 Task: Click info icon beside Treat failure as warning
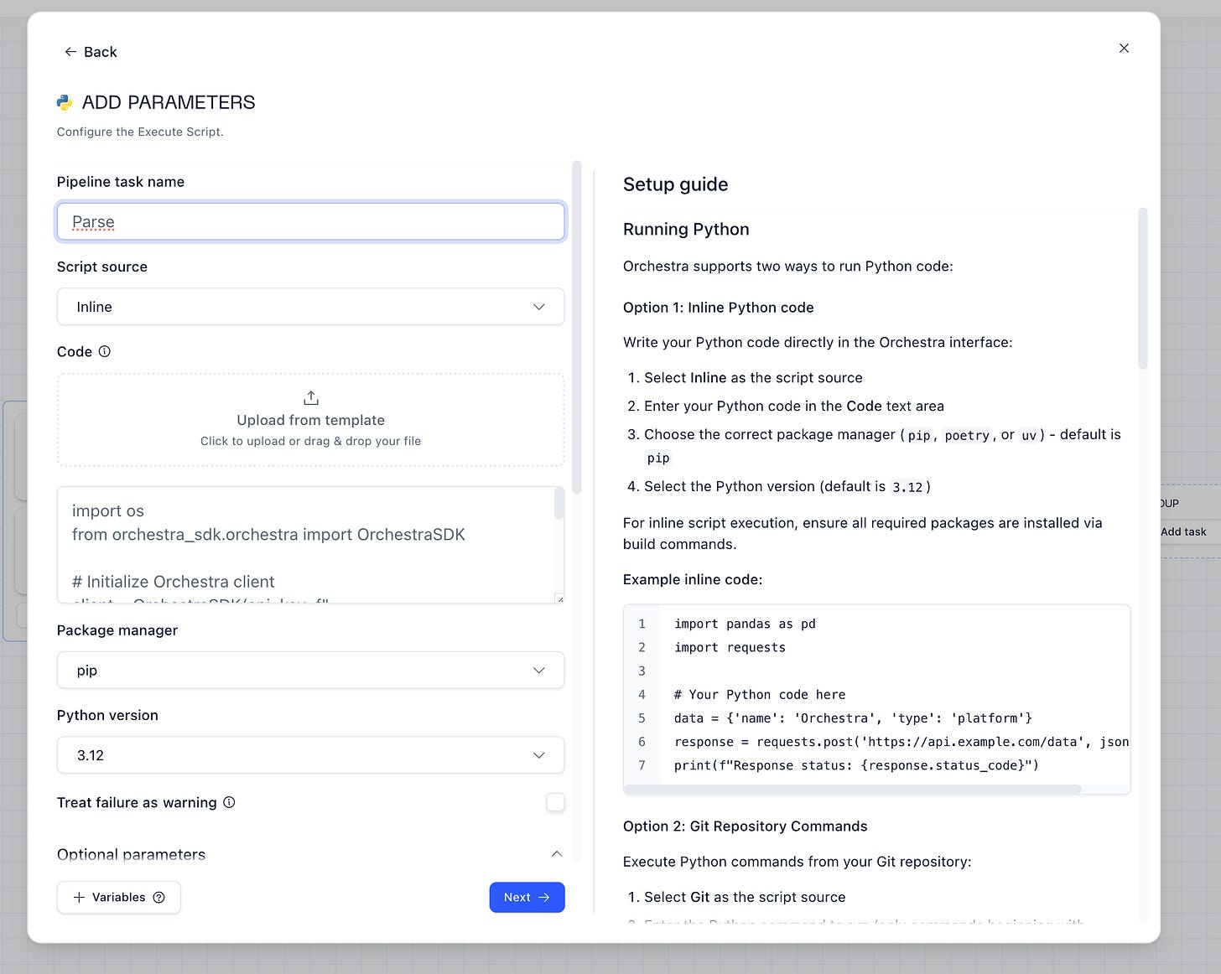[x=229, y=802]
